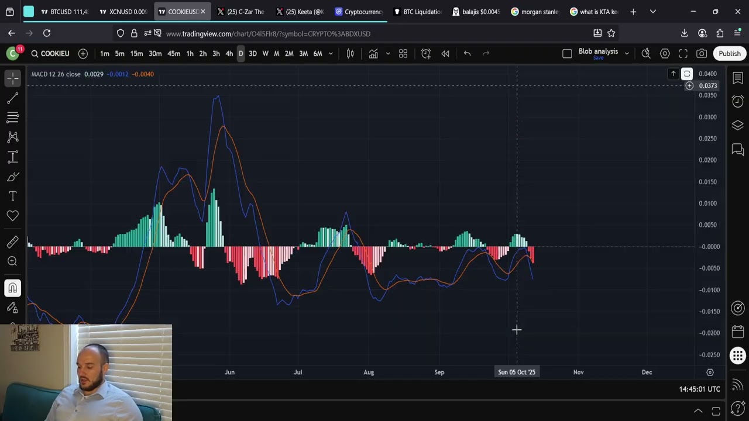Screen dimensions: 749x421
Task: Open the user profile avatar menu
Action: [x=12, y=54]
